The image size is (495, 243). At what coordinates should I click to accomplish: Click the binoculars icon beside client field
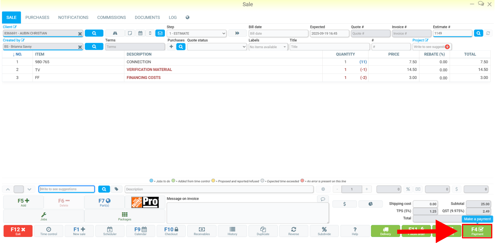[x=115, y=33]
